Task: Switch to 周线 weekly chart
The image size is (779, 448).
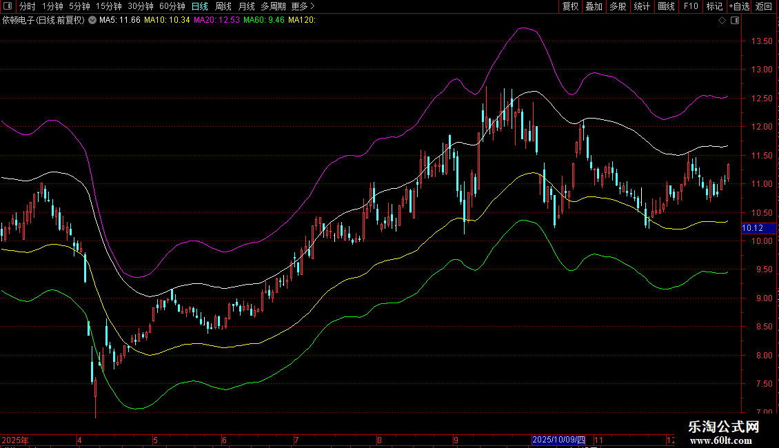Action: tap(223, 6)
